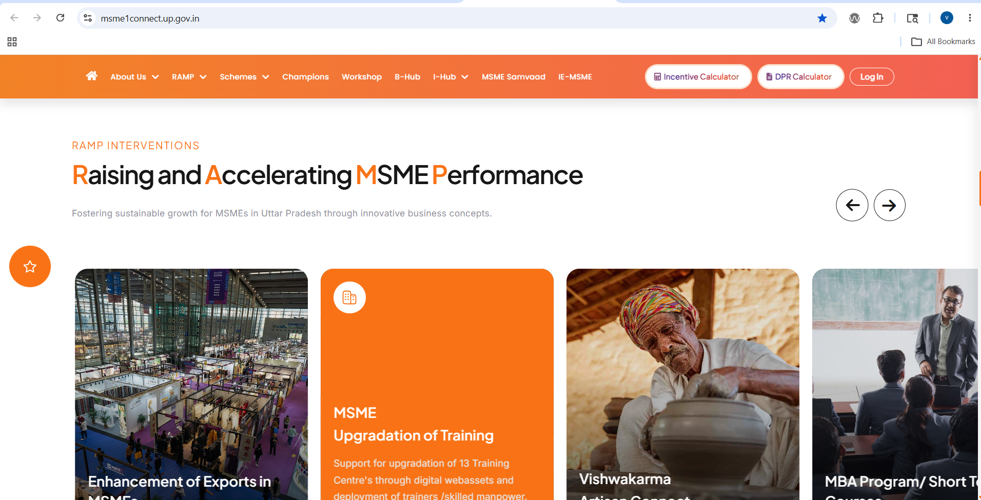Viewport: 981px width, 500px height.
Task: Open the Chrome profile avatar
Action: [x=947, y=18]
